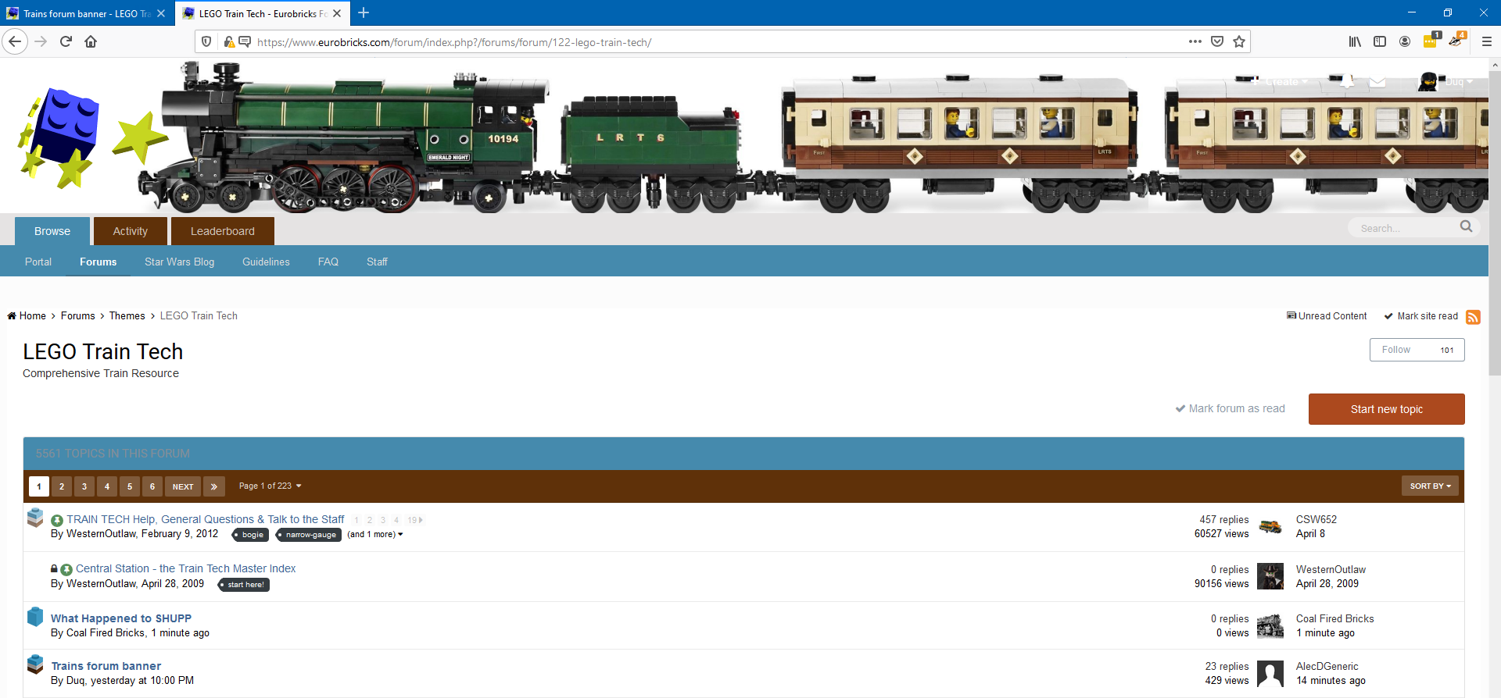
Task: Click the narrow-gauge tag
Action: [x=309, y=535]
